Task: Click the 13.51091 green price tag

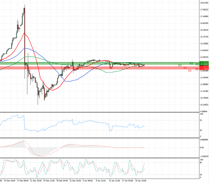Action: 204,64
